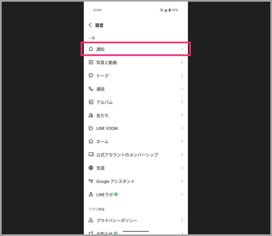272x236 pixels.
Task: Tap the house icon for ホーム
Action: [x=91, y=141]
